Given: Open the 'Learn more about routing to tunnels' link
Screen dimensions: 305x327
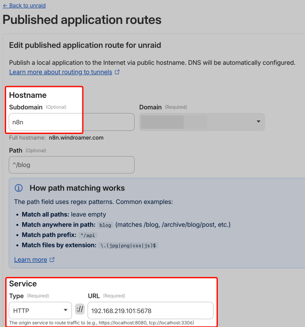Looking at the screenshot, I should [61, 72].
